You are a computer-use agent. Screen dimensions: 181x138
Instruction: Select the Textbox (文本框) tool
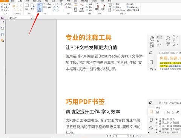(47, 8)
